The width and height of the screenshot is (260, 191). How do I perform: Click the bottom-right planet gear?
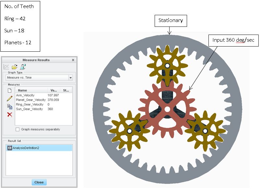coord(205,131)
